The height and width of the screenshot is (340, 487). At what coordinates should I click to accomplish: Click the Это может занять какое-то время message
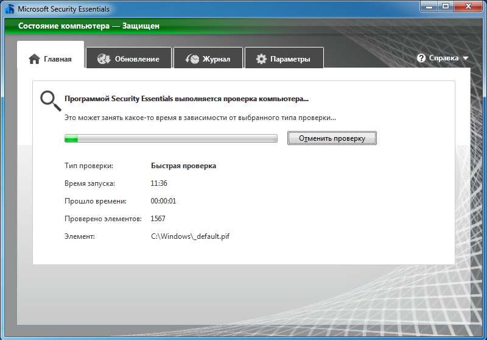tap(200, 118)
